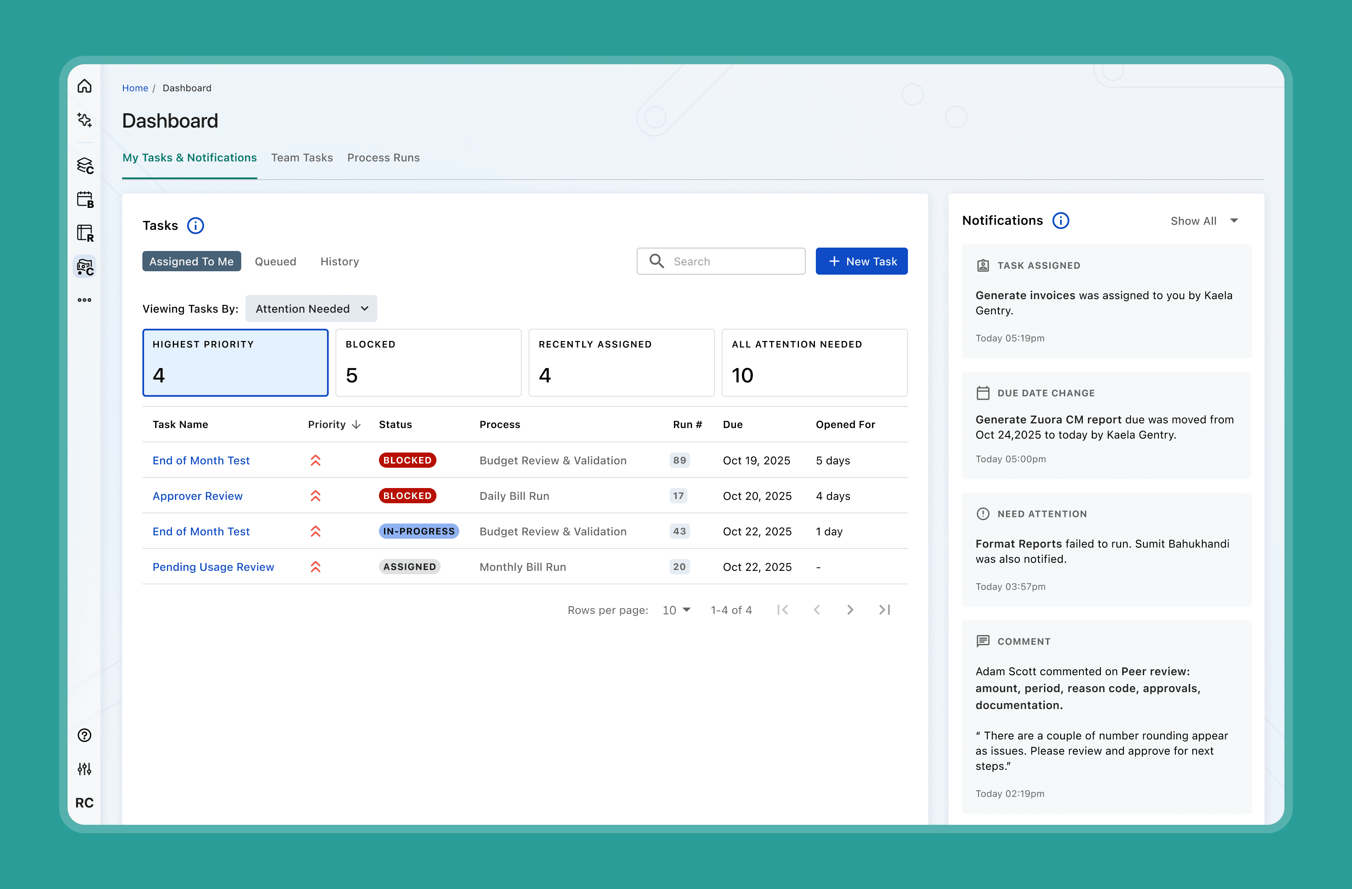Image resolution: width=1352 pixels, height=889 pixels.
Task: Sort by the Priority column arrow
Action: [x=356, y=424]
